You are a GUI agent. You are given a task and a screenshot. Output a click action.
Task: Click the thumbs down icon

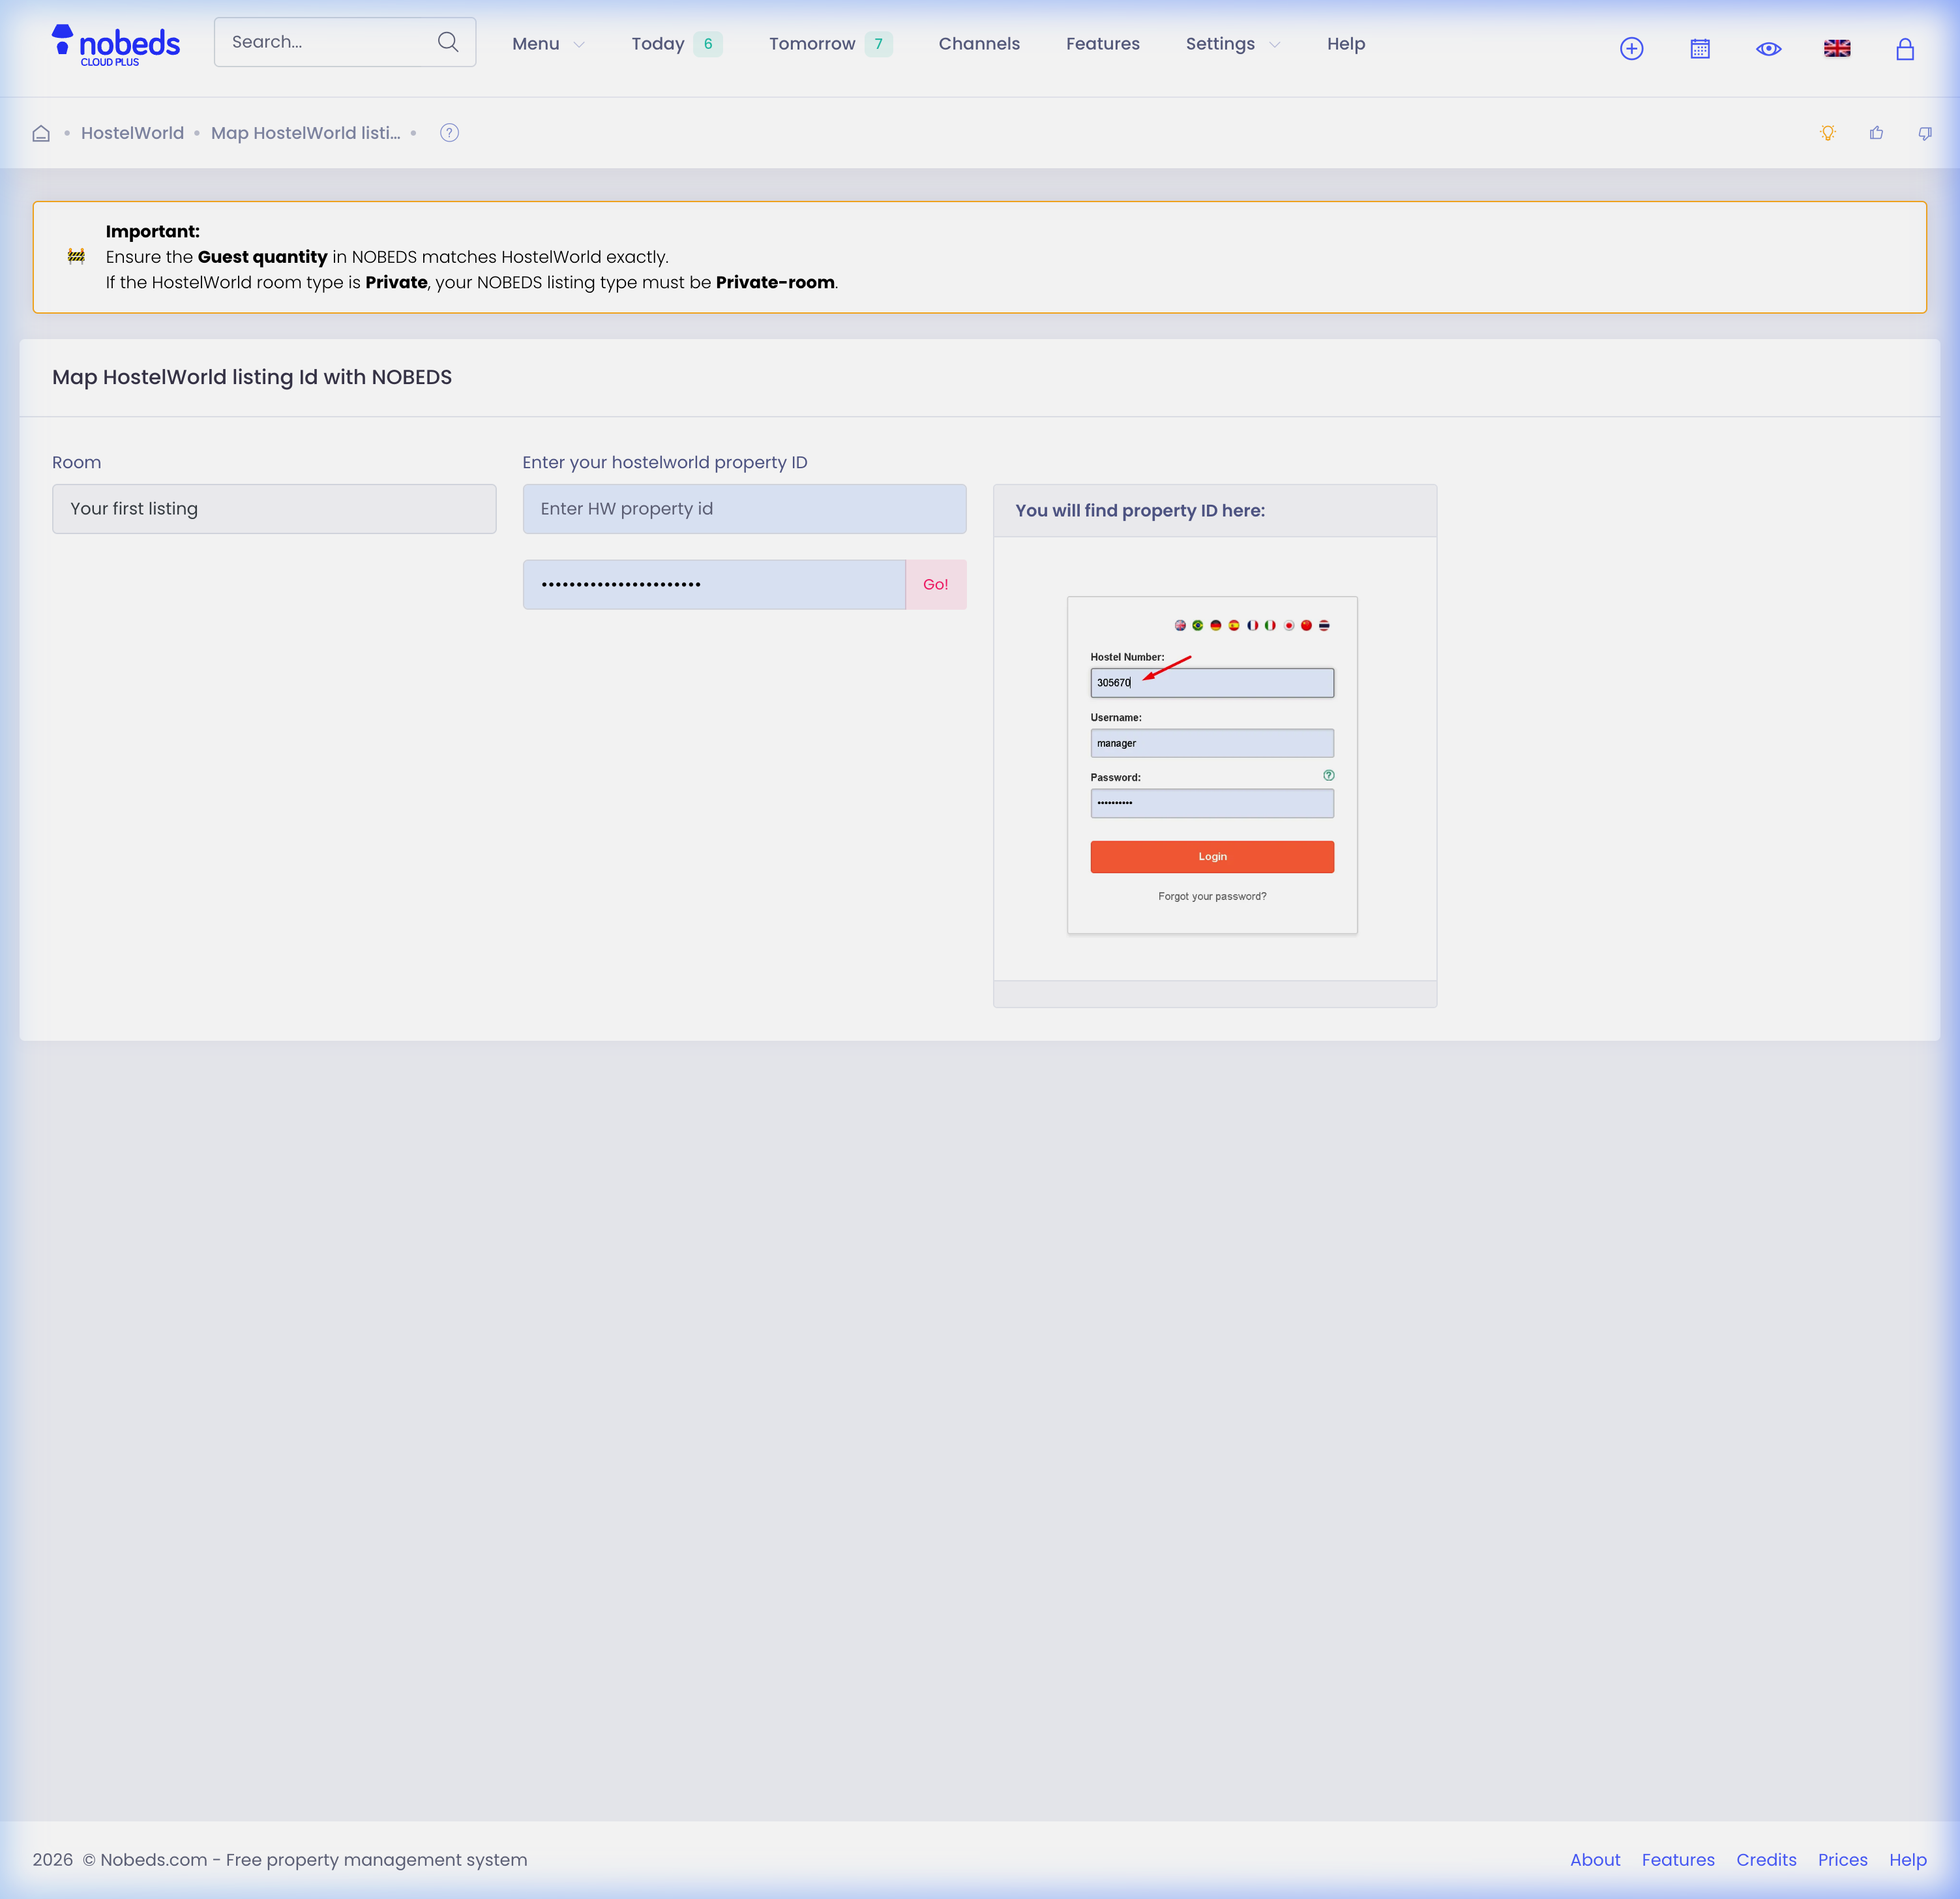[x=1925, y=133]
